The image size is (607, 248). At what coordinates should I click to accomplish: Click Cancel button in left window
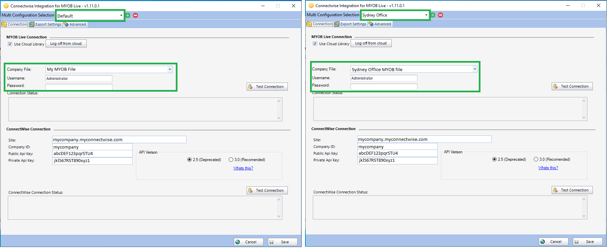[x=249, y=242]
